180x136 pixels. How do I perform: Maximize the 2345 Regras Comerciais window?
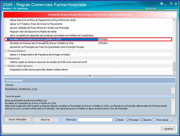tap(171, 4)
